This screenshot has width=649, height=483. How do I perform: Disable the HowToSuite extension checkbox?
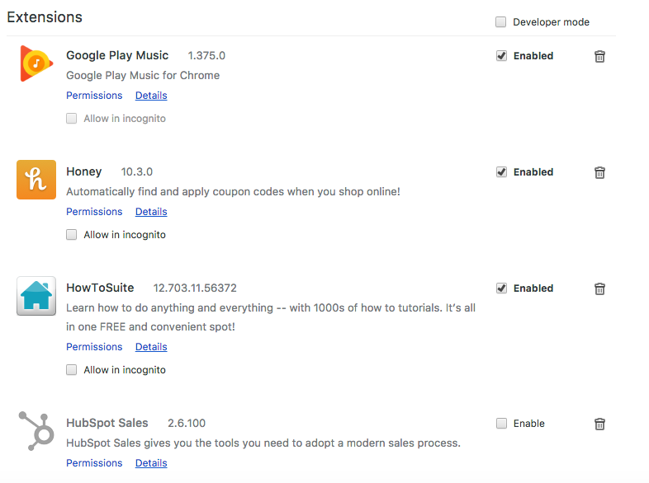tap(501, 288)
